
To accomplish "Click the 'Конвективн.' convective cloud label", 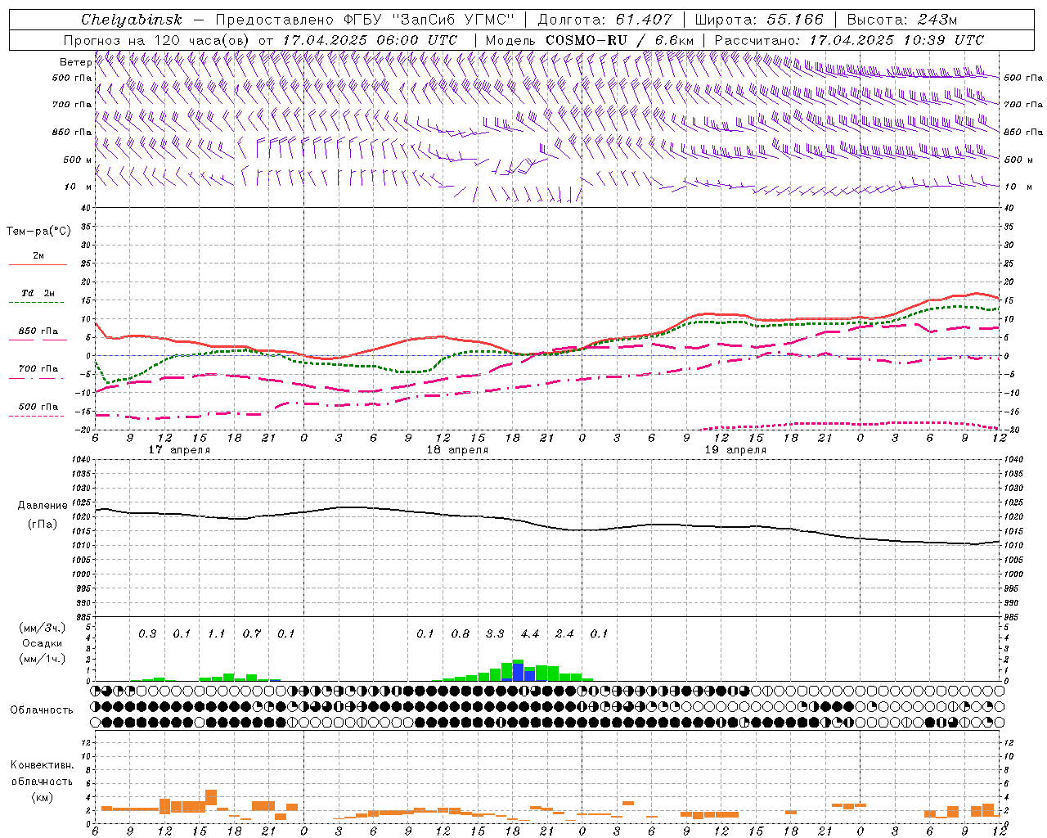I will (42, 765).
